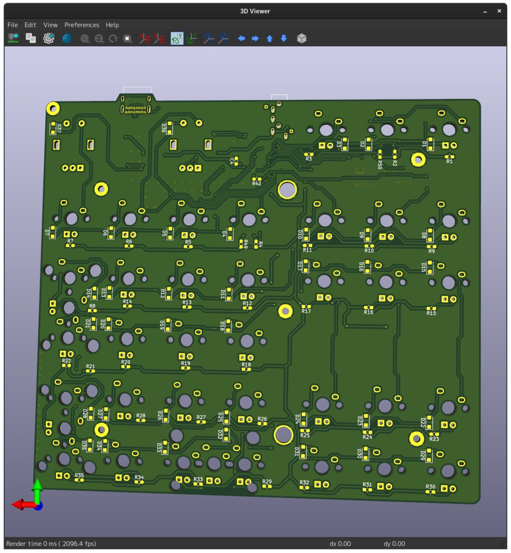Zoom out from the board
511x553 pixels.
[x=100, y=38]
